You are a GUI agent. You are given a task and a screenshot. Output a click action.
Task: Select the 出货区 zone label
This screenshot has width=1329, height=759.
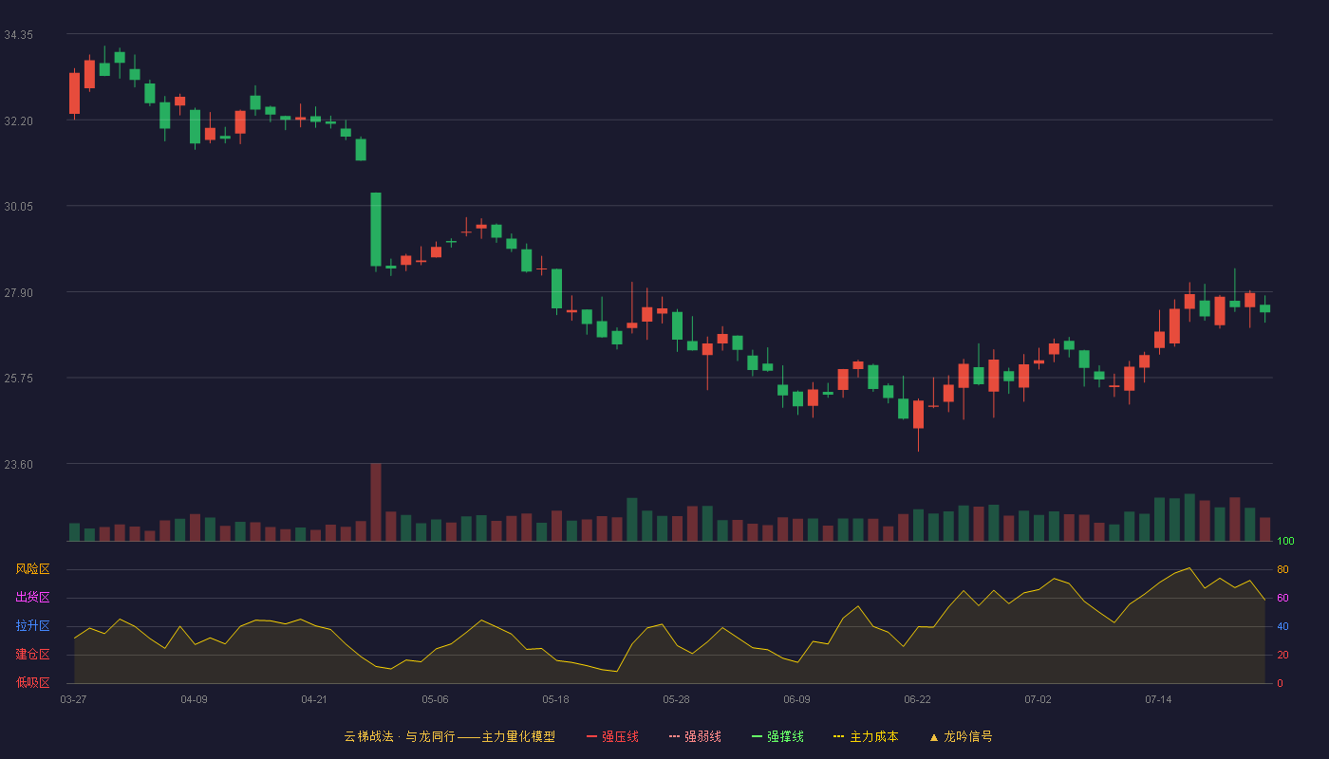click(32, 598)
